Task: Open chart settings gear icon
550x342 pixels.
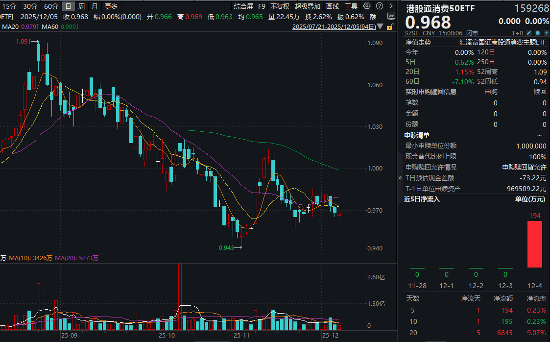Action: (x=367, y=6)
